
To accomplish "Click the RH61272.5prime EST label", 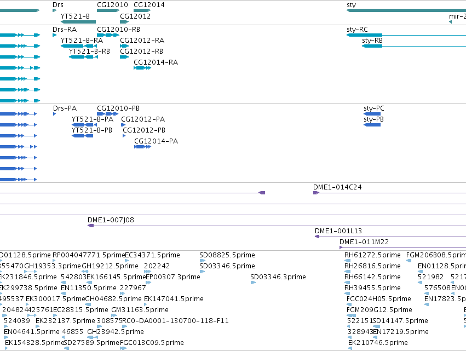I will pos(372,255).
